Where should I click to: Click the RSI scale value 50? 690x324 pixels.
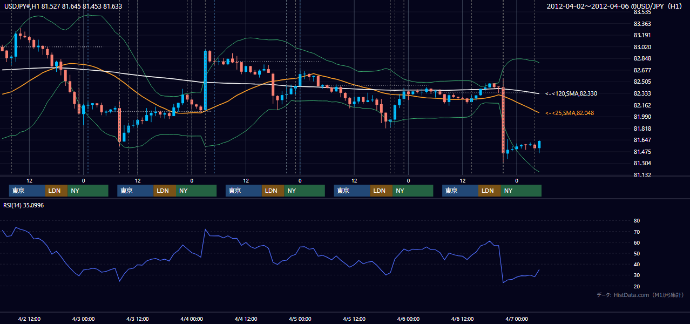637,253
